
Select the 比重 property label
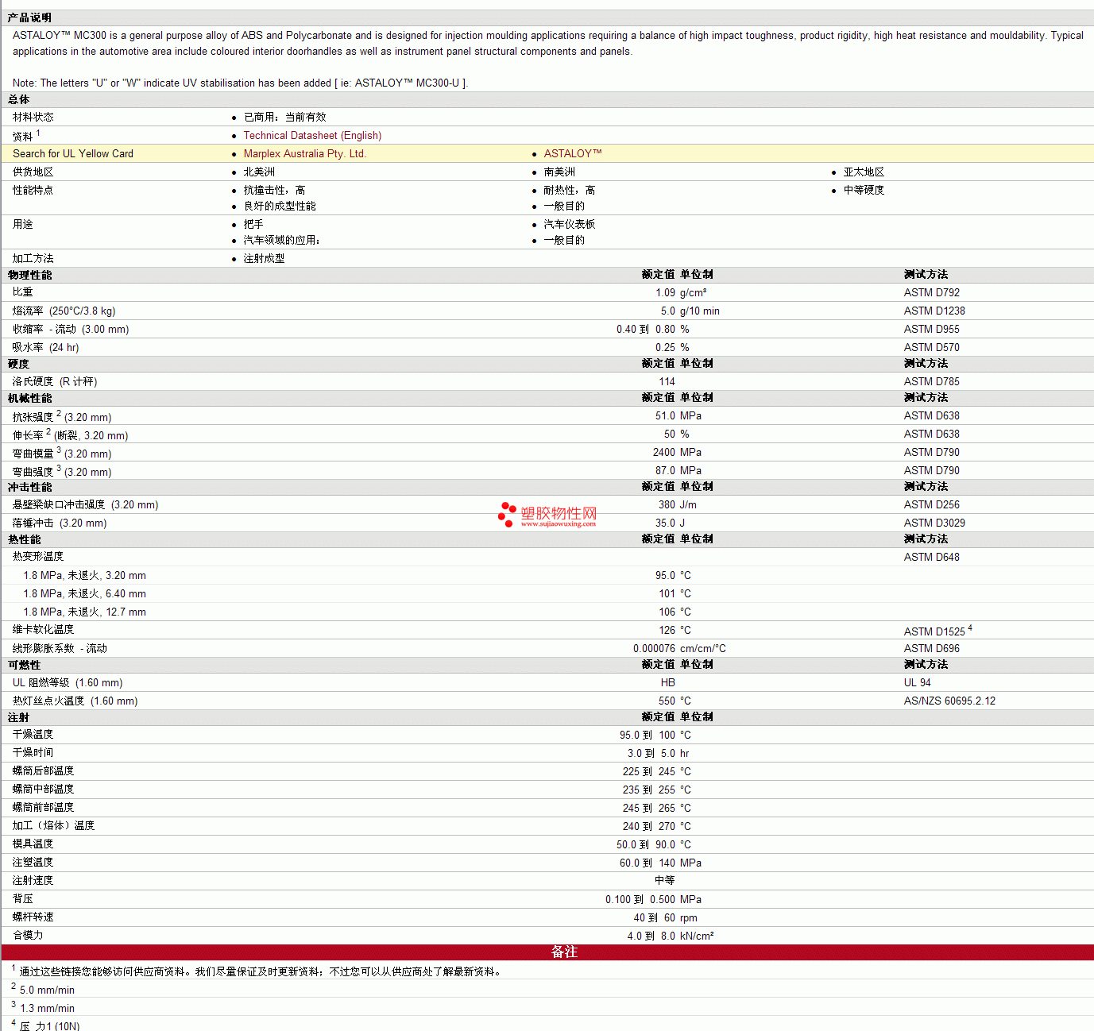(x=23, y=292)
